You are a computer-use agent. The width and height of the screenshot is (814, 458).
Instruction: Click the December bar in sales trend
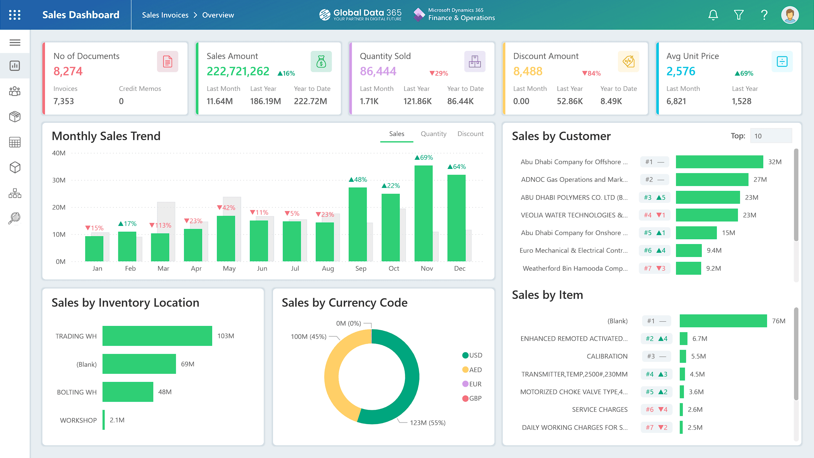(x=456, y=218)
